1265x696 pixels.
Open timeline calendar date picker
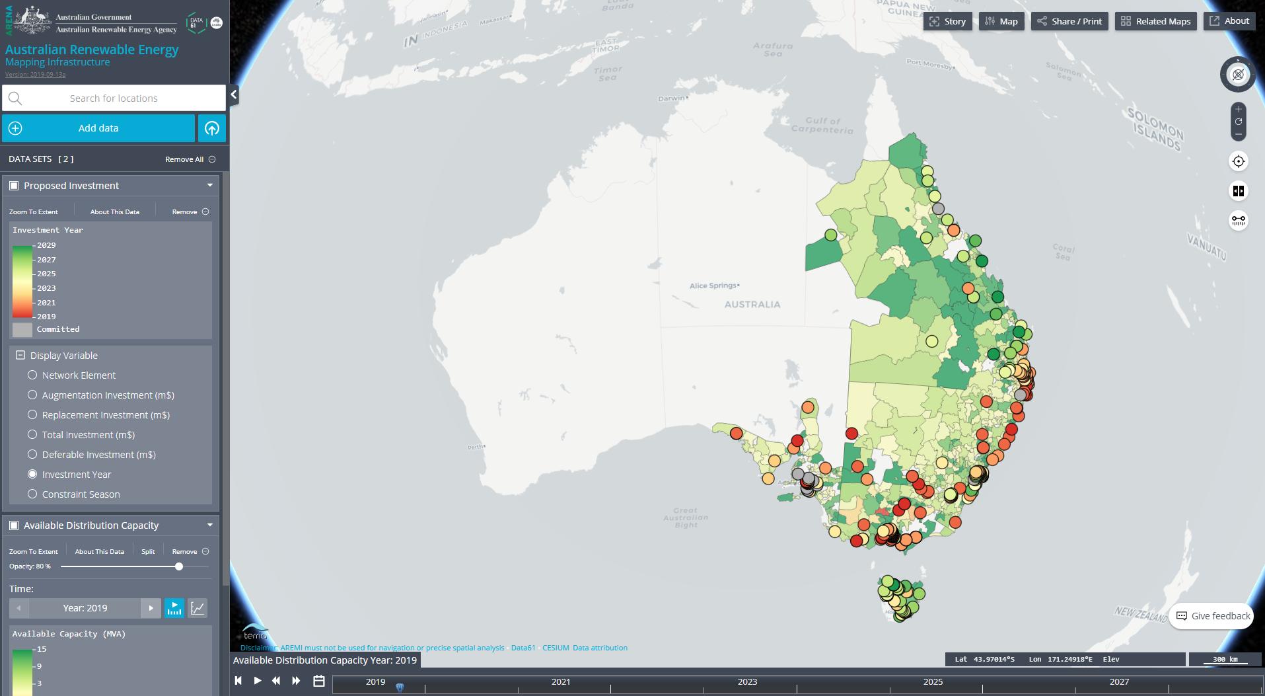coord(319,681)
